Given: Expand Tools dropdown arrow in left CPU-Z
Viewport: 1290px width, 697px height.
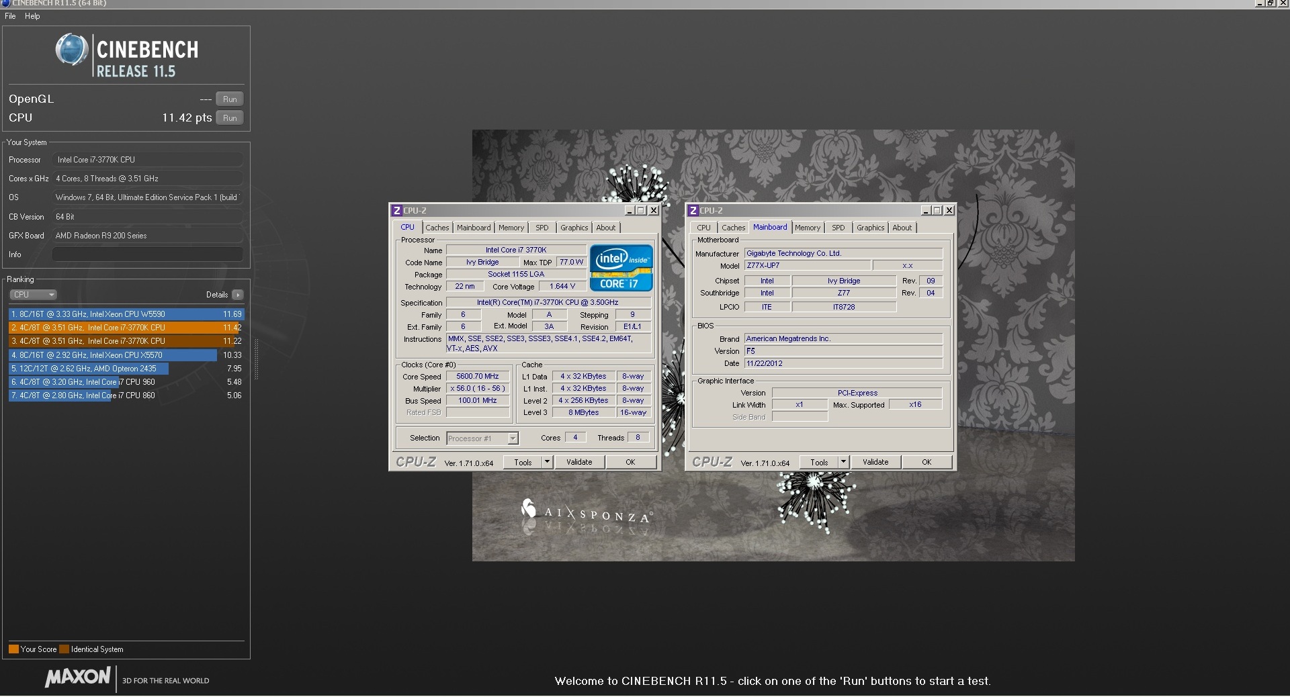Looking at the screenshot, I should tap(547, 462).
